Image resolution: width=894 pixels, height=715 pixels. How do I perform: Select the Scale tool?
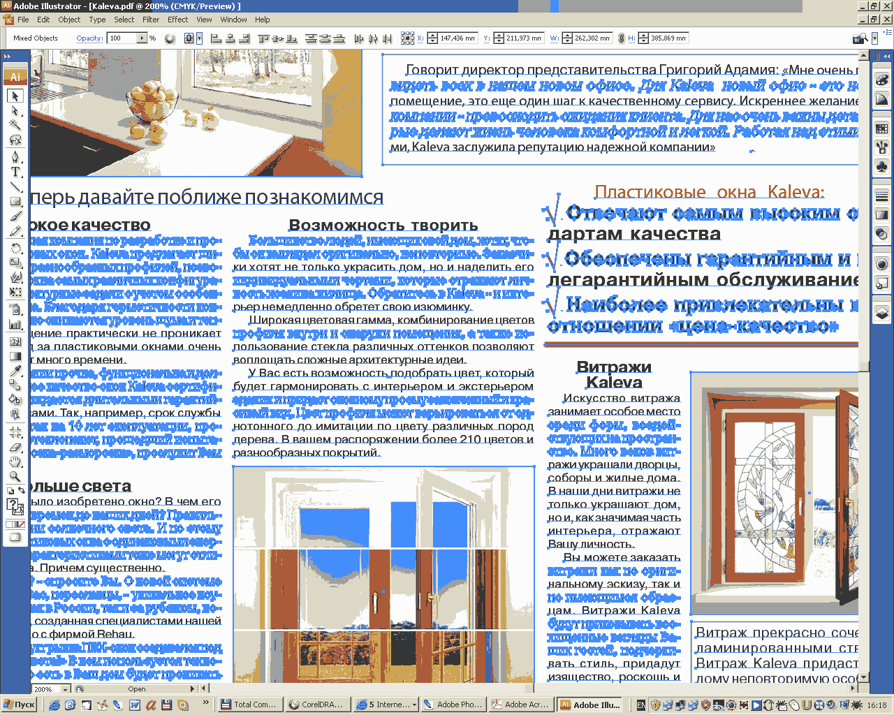15,263
